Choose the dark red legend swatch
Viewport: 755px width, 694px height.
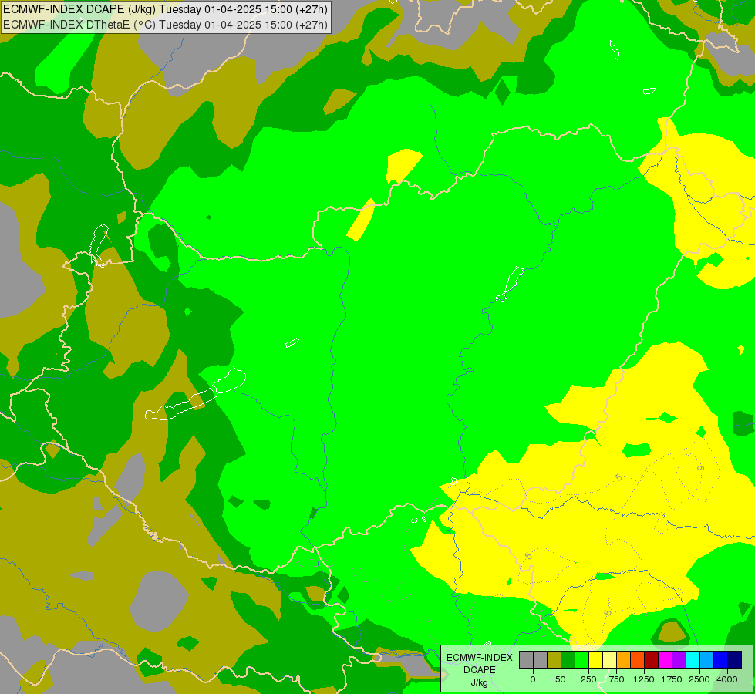tap(651, 660)
